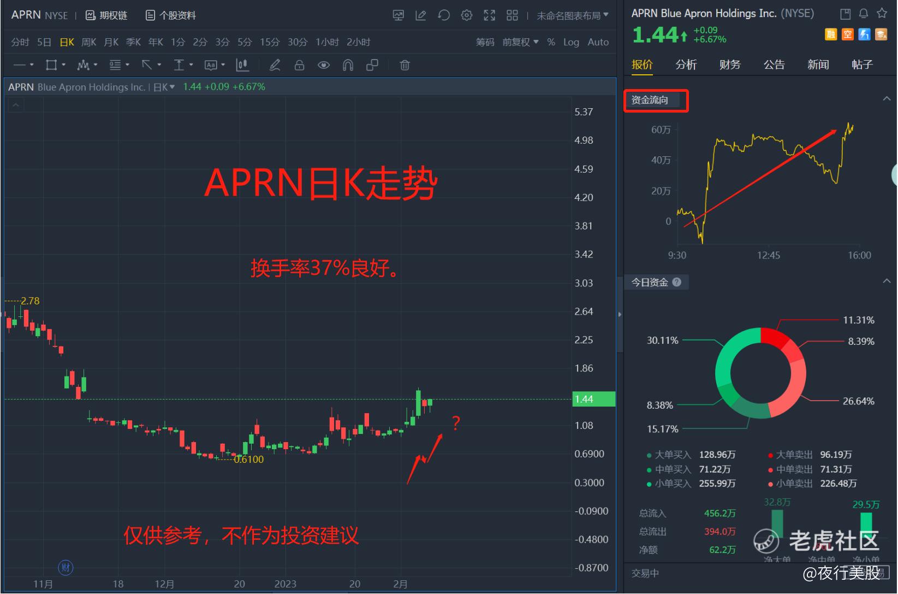Select the 季K quarterly period
Viewport: 898px width, 594px height.
point(133,42)
